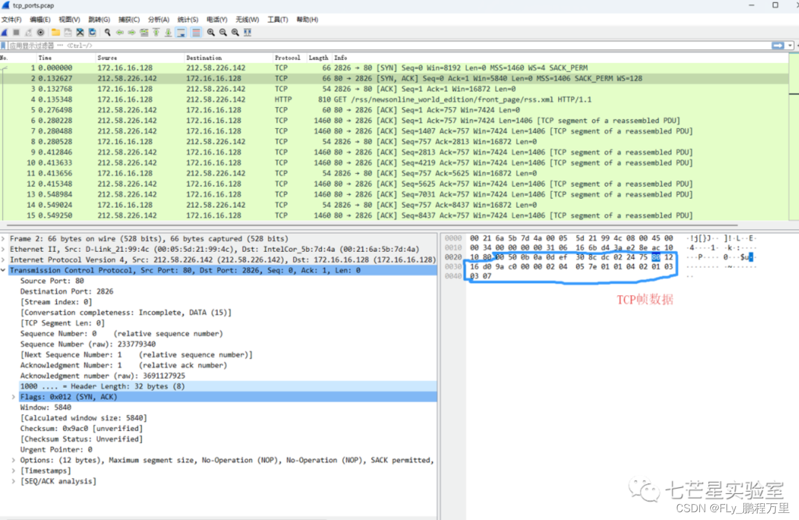Toggle auto-scroll during live capture
The image size is (799, 520).
(181, 32)
